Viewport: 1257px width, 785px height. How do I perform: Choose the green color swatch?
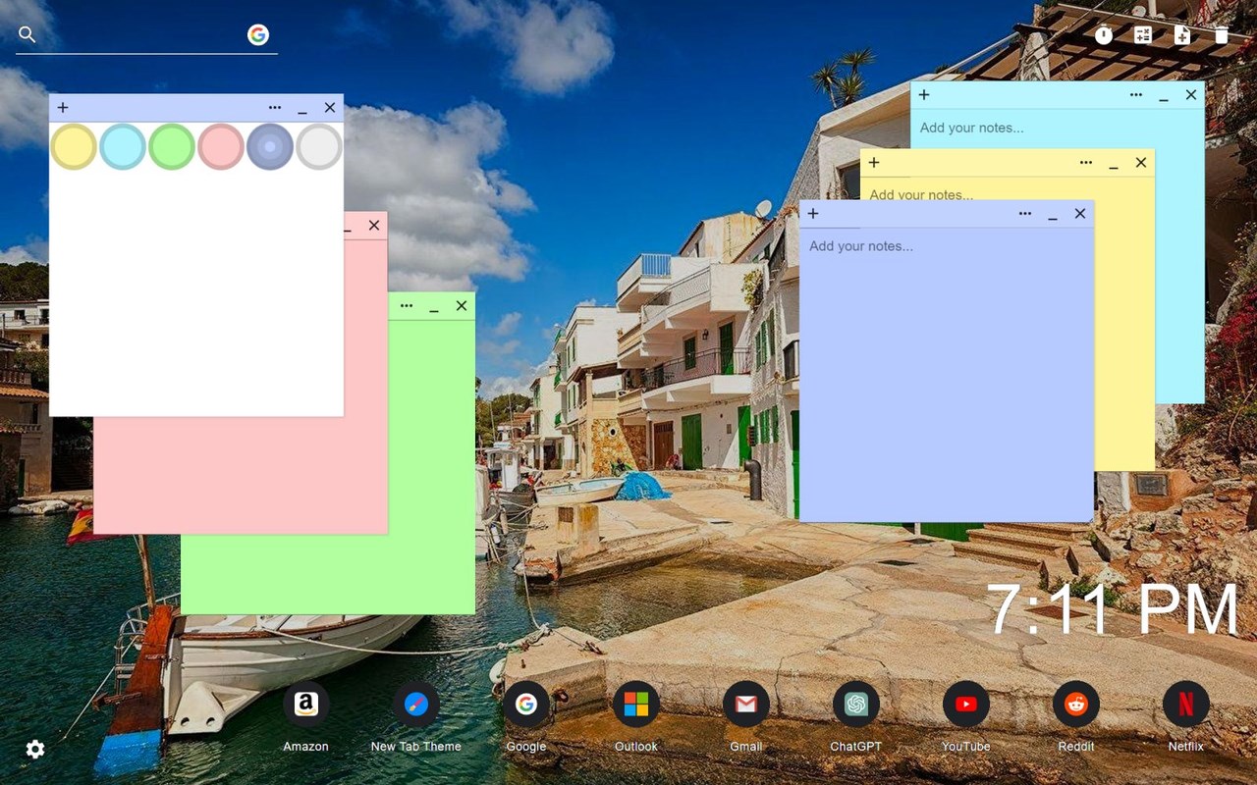(x=172, y=146)
